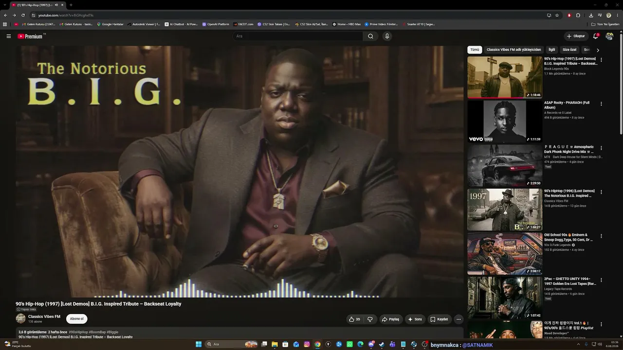623x350 pixels.
Task: Expand the video description box
Action: [x=239, y=332]
